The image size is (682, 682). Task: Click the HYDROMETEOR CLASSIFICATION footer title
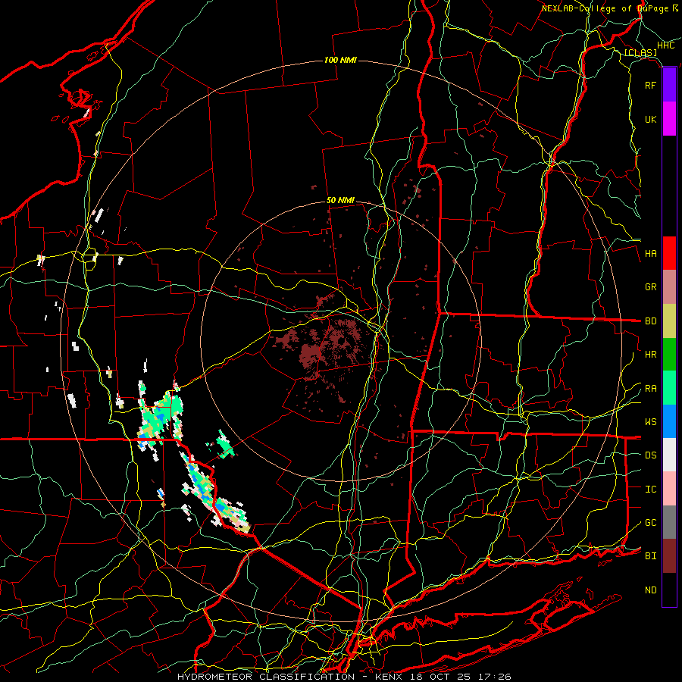click(x=266, y=677)
